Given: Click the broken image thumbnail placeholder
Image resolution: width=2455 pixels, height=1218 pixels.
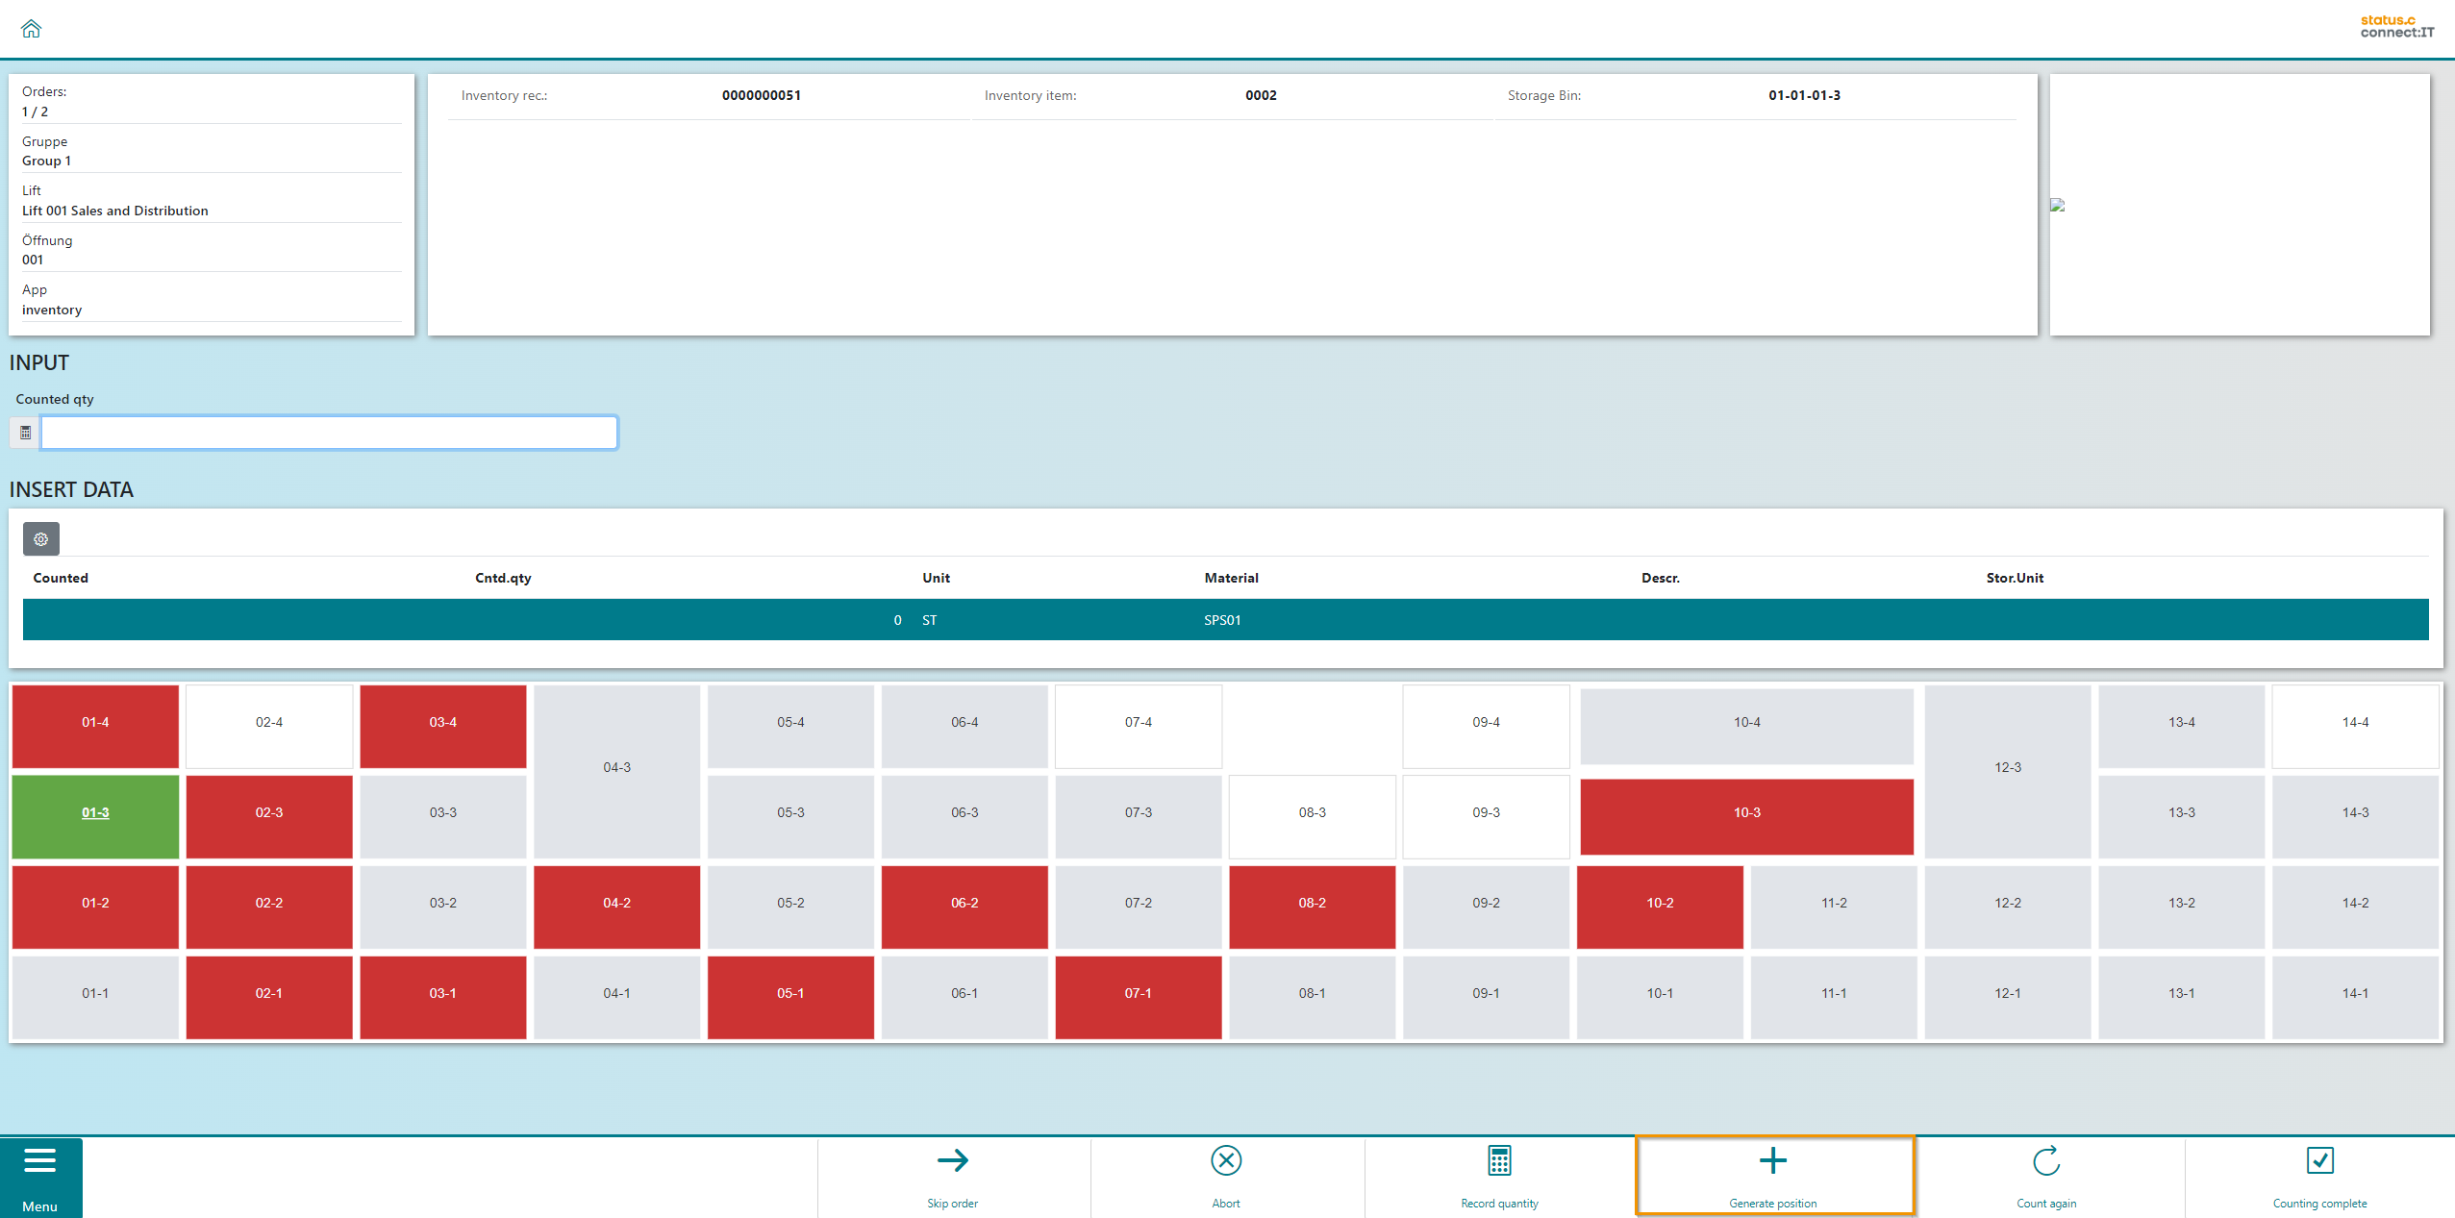Looking at the screenshot, I should (x=2057, y=205).
